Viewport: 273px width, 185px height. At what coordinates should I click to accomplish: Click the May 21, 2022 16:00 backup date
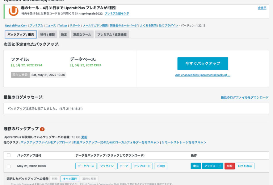point(32,166)
